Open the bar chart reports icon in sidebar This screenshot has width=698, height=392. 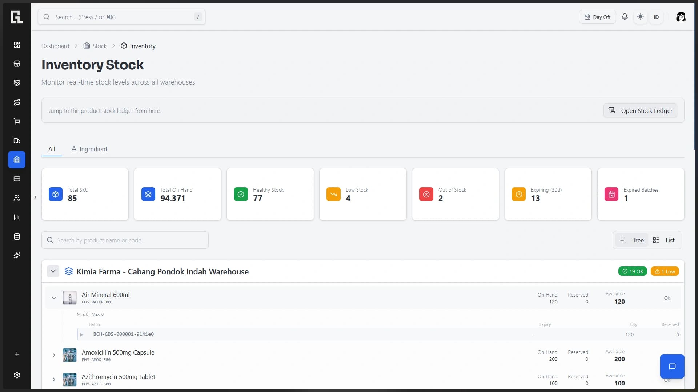[x=17, y=217]
